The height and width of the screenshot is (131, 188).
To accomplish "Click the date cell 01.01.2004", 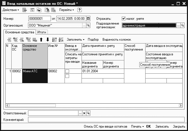I will click(103, 71).
